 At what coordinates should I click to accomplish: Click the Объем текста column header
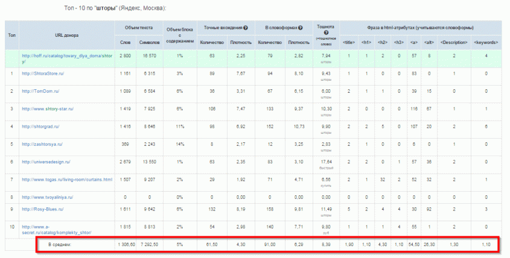[x=140, y=28]
